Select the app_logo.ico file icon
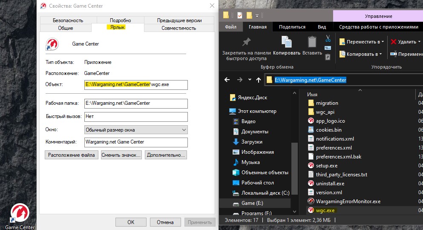This screenshot has width=423, height=230. [x=311, y=121]
